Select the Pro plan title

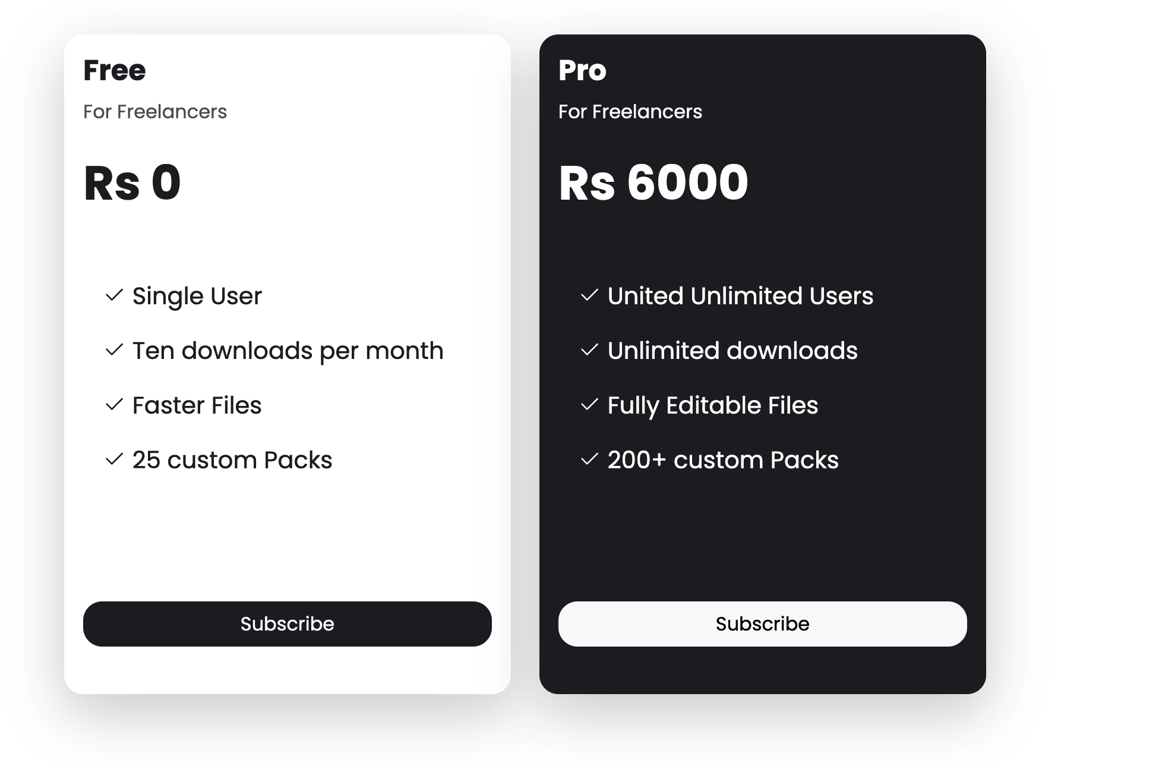coord(582,70)
